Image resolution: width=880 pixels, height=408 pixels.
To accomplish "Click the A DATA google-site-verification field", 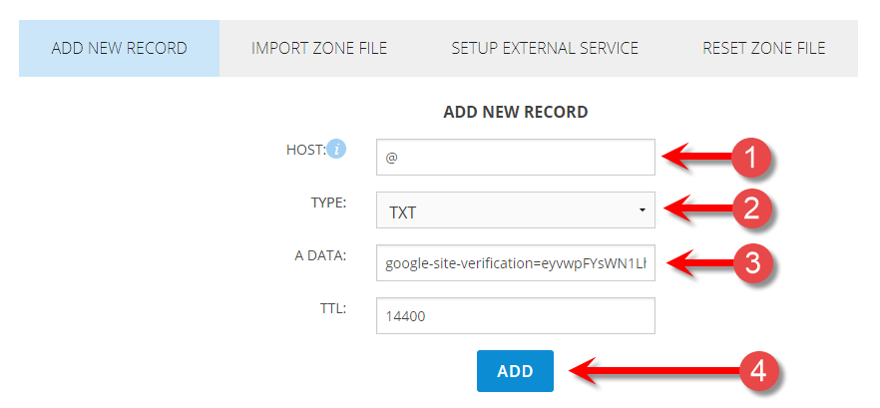I will (x=515, y=263).
